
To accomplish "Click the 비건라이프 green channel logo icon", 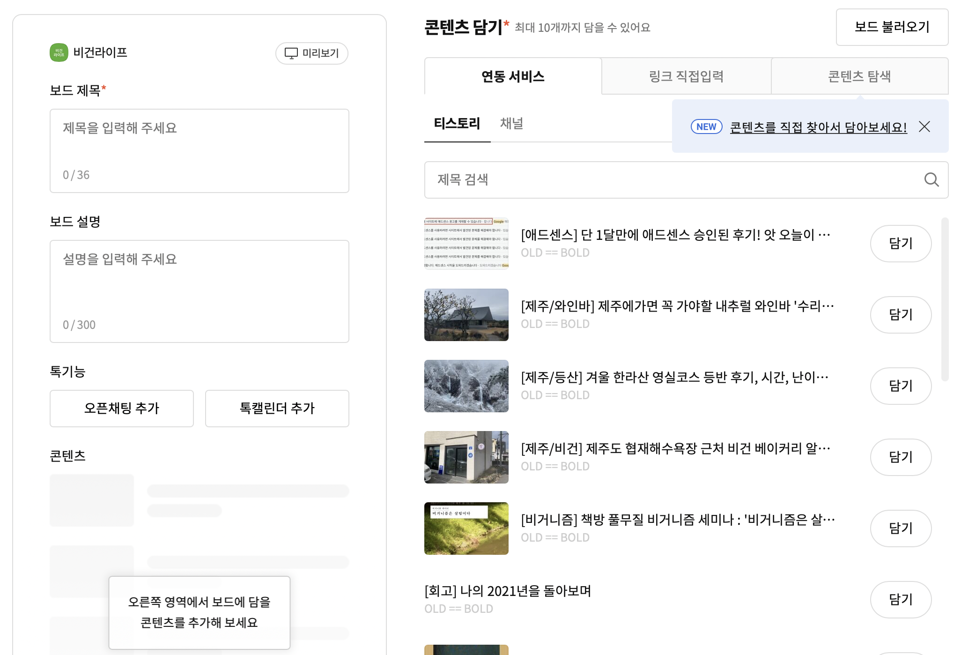I will (59, 52).
